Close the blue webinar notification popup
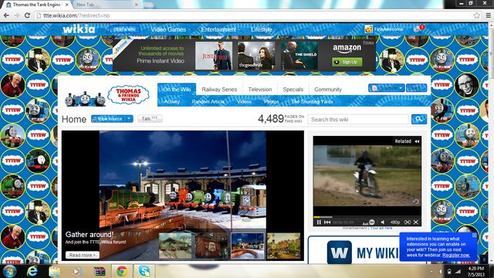Viewport: 494px width, 278px height. 475,235
